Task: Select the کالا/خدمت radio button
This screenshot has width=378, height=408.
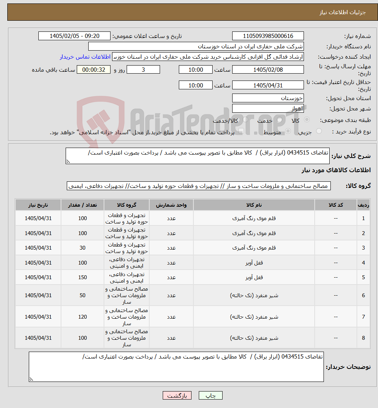Action: pyautogui.click(x=246, y=120)
